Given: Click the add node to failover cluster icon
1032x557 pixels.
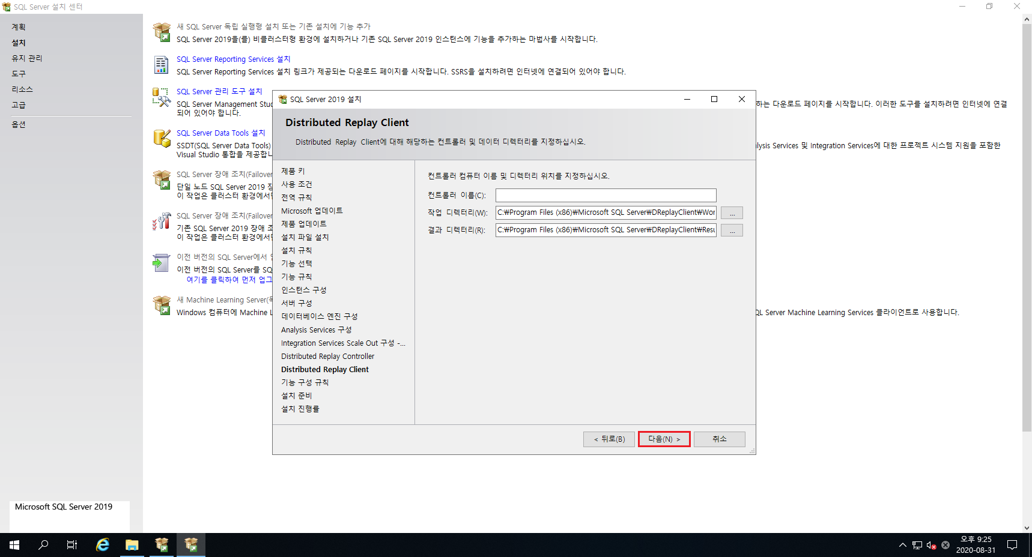Looking at the screenshot, I should click(x=162, y=221).
